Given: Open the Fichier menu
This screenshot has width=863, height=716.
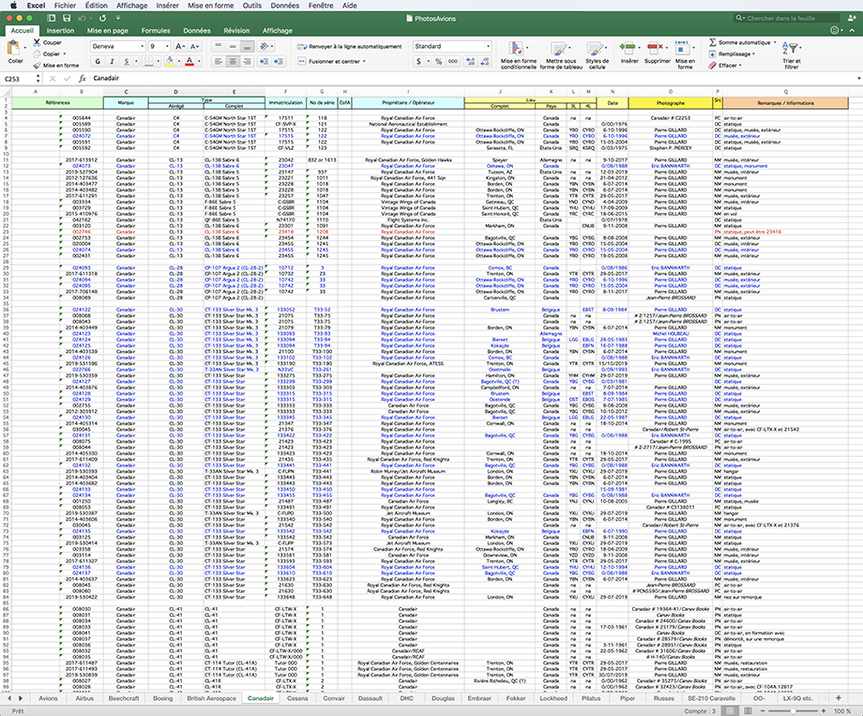Looking at the screenshot, I should point(65,5).
